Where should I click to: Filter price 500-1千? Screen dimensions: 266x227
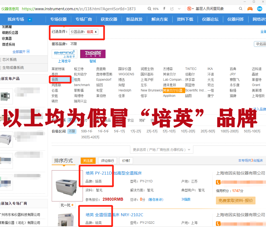(87, 131)
